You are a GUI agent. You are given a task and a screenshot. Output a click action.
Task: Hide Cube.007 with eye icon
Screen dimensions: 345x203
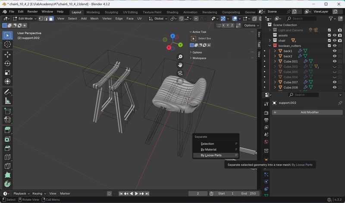tap(335, 82)
